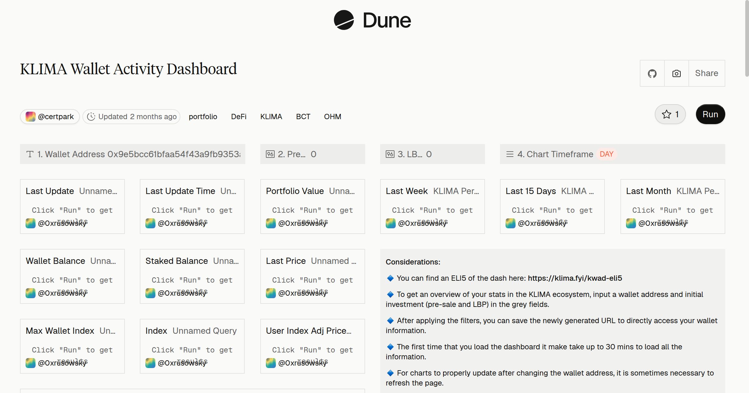Select the BCT tag
Screen dimensions: 749x393
[303, 117]
